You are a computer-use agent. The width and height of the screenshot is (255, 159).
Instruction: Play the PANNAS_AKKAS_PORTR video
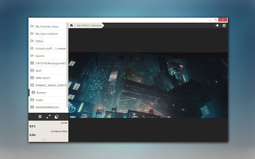[47, 85]
